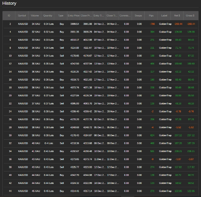Viewport: 201px width, 197px height.
Task: Click the 238.21 net profit cell
Action: coord(178,151)
